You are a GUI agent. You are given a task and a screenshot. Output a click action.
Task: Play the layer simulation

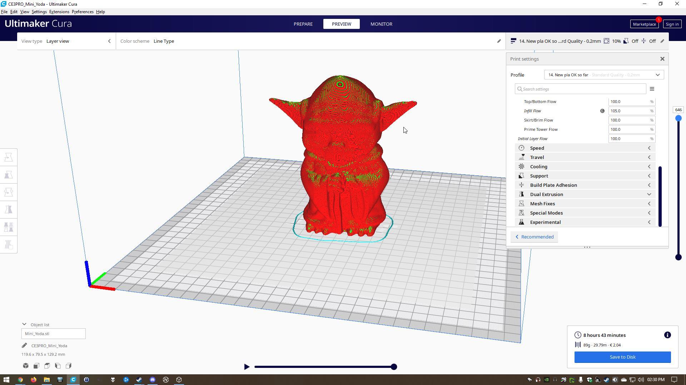point(247,366)
